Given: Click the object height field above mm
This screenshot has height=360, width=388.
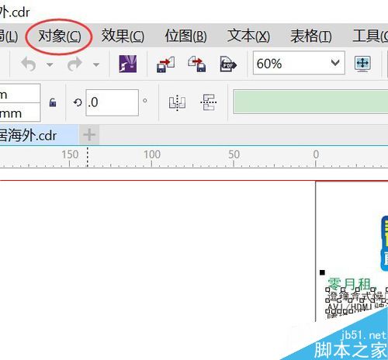Looking at the screenshot, I should (x=20, y=93).
